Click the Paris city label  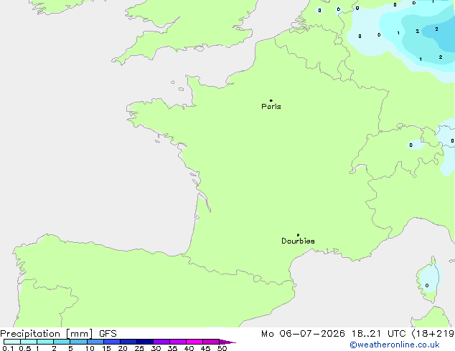click(271, 107)
